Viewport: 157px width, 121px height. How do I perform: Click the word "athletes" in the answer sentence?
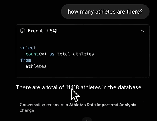point(90,87)
